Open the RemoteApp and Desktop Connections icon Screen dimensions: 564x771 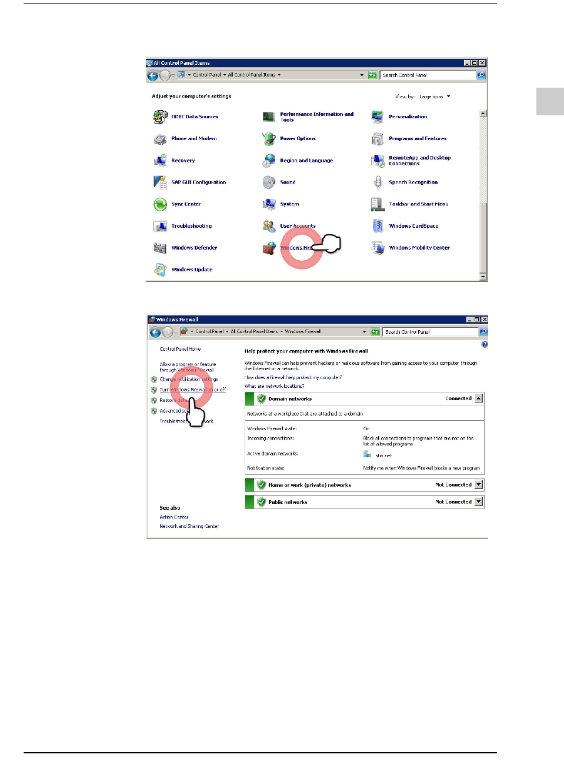point(378,161)
